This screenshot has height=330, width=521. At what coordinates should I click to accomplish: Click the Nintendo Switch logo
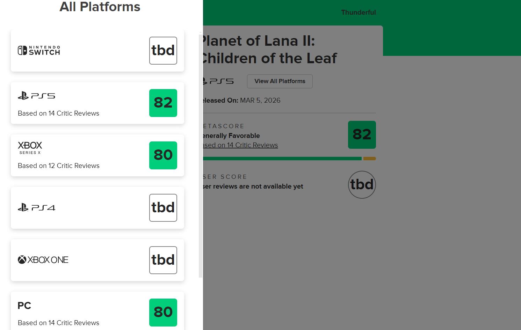click(x=39, y=51)
